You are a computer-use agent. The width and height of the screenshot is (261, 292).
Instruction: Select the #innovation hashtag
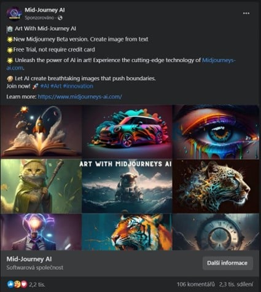(78, 86)
